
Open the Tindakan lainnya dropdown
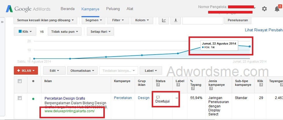click(119, 71)
